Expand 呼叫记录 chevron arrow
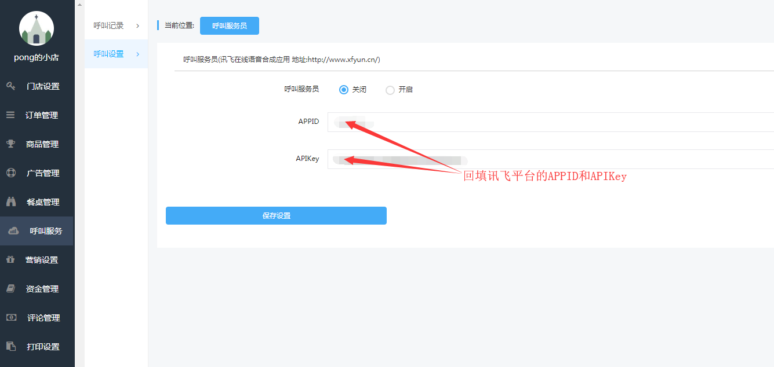This screenshot has width=774, height=367. tap(137, 25)
